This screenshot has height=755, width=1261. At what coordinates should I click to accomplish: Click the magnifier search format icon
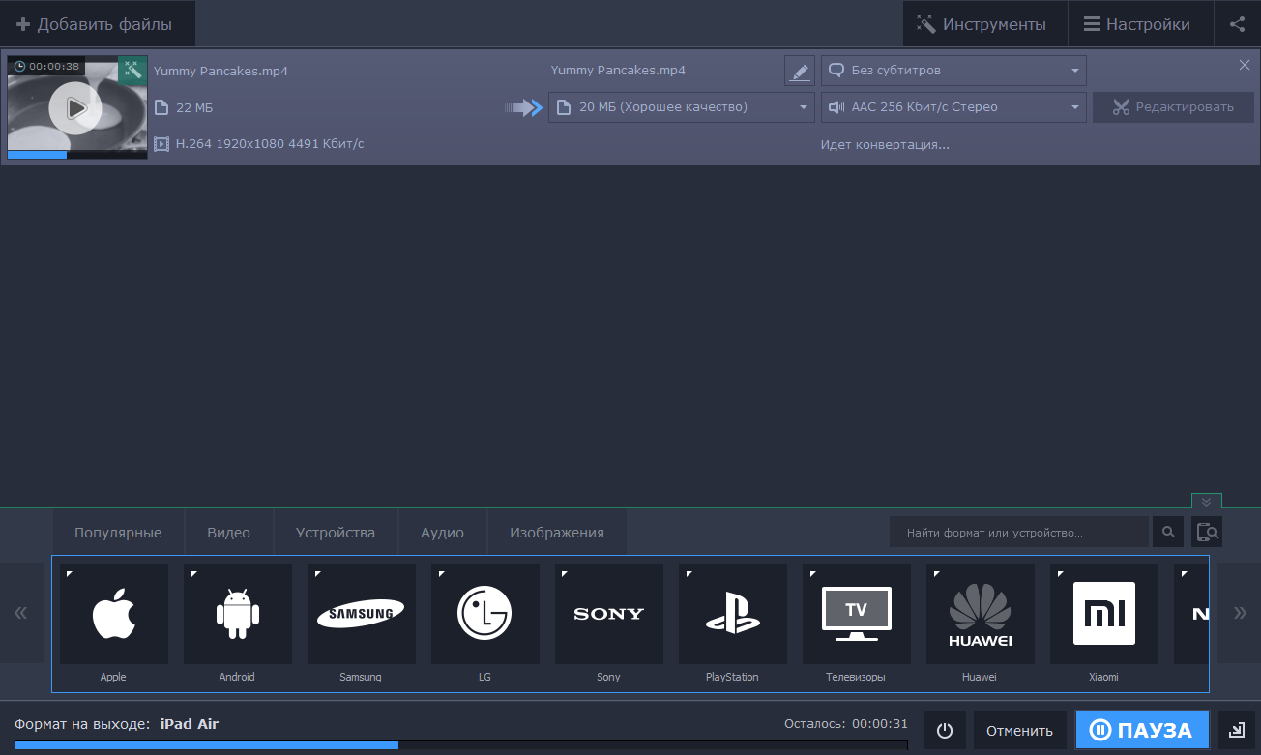click(1168, 532)
